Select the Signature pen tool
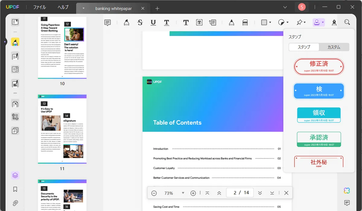 [x=334, y=22]
